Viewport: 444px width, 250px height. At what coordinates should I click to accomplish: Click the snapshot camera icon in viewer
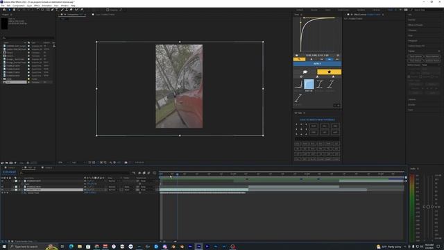pyautogui.click(x=126, y=162)
